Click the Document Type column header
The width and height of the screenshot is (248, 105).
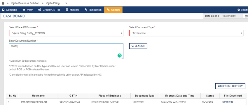[x=145, y=96]
